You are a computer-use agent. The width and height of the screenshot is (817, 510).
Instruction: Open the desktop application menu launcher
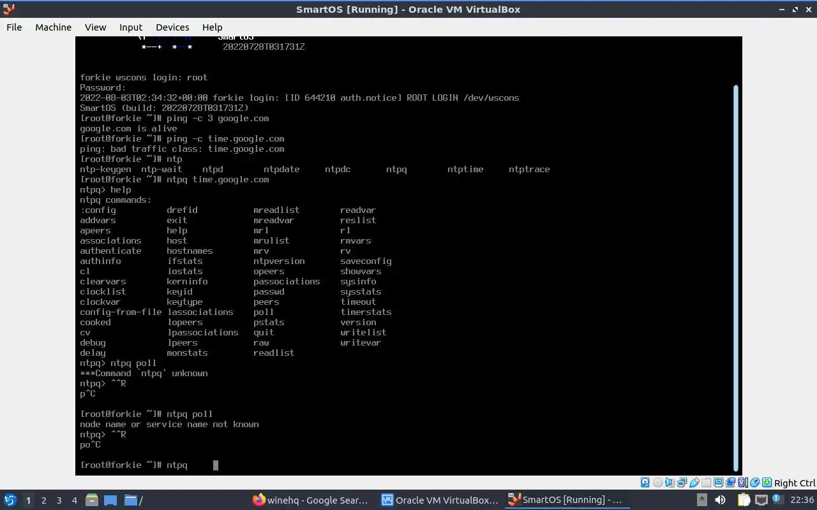point(10,500)
